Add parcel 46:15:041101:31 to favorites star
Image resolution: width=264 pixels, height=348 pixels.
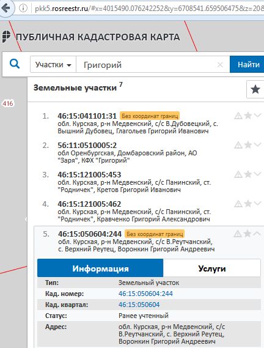click(x=248, y=116)
